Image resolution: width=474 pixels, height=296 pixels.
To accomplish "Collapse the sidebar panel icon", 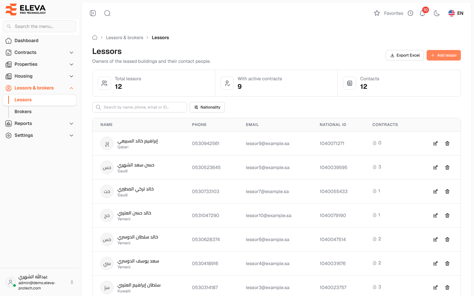I will point(93,13).
